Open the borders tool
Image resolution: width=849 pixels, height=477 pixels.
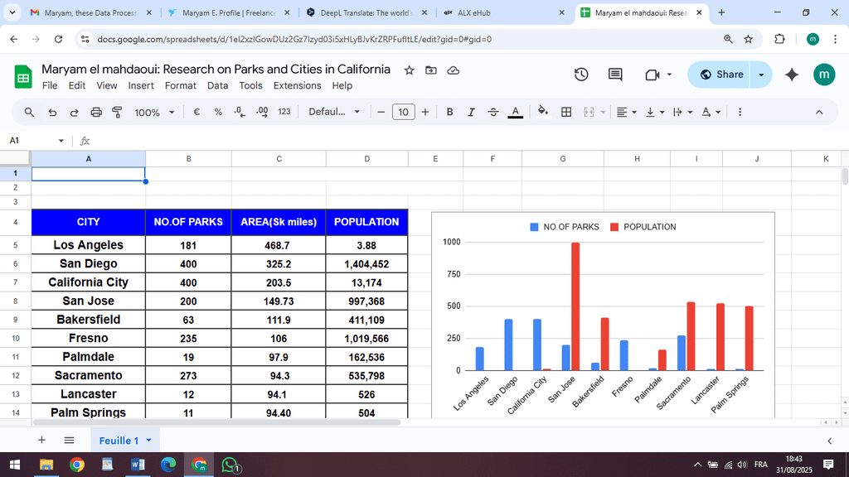click(x=566, y=112)
